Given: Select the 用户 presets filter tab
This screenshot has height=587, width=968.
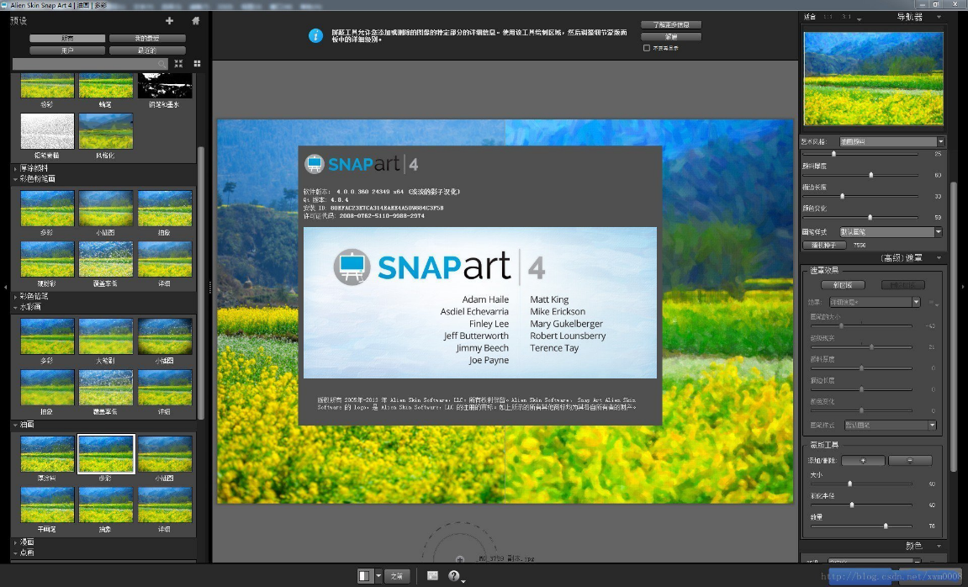Looking at the screenshot, I should pos(67,50).
